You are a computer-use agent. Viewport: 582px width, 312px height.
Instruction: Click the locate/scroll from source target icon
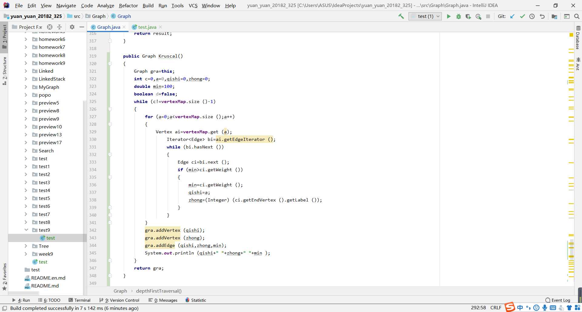click(50, 27)
